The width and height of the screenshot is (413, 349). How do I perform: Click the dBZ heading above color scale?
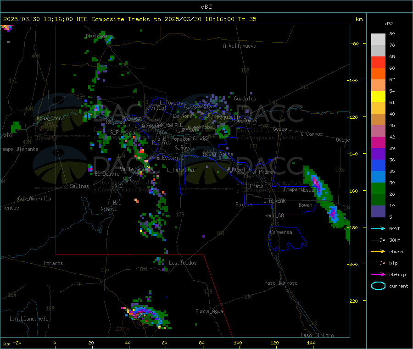coord(389,24)
